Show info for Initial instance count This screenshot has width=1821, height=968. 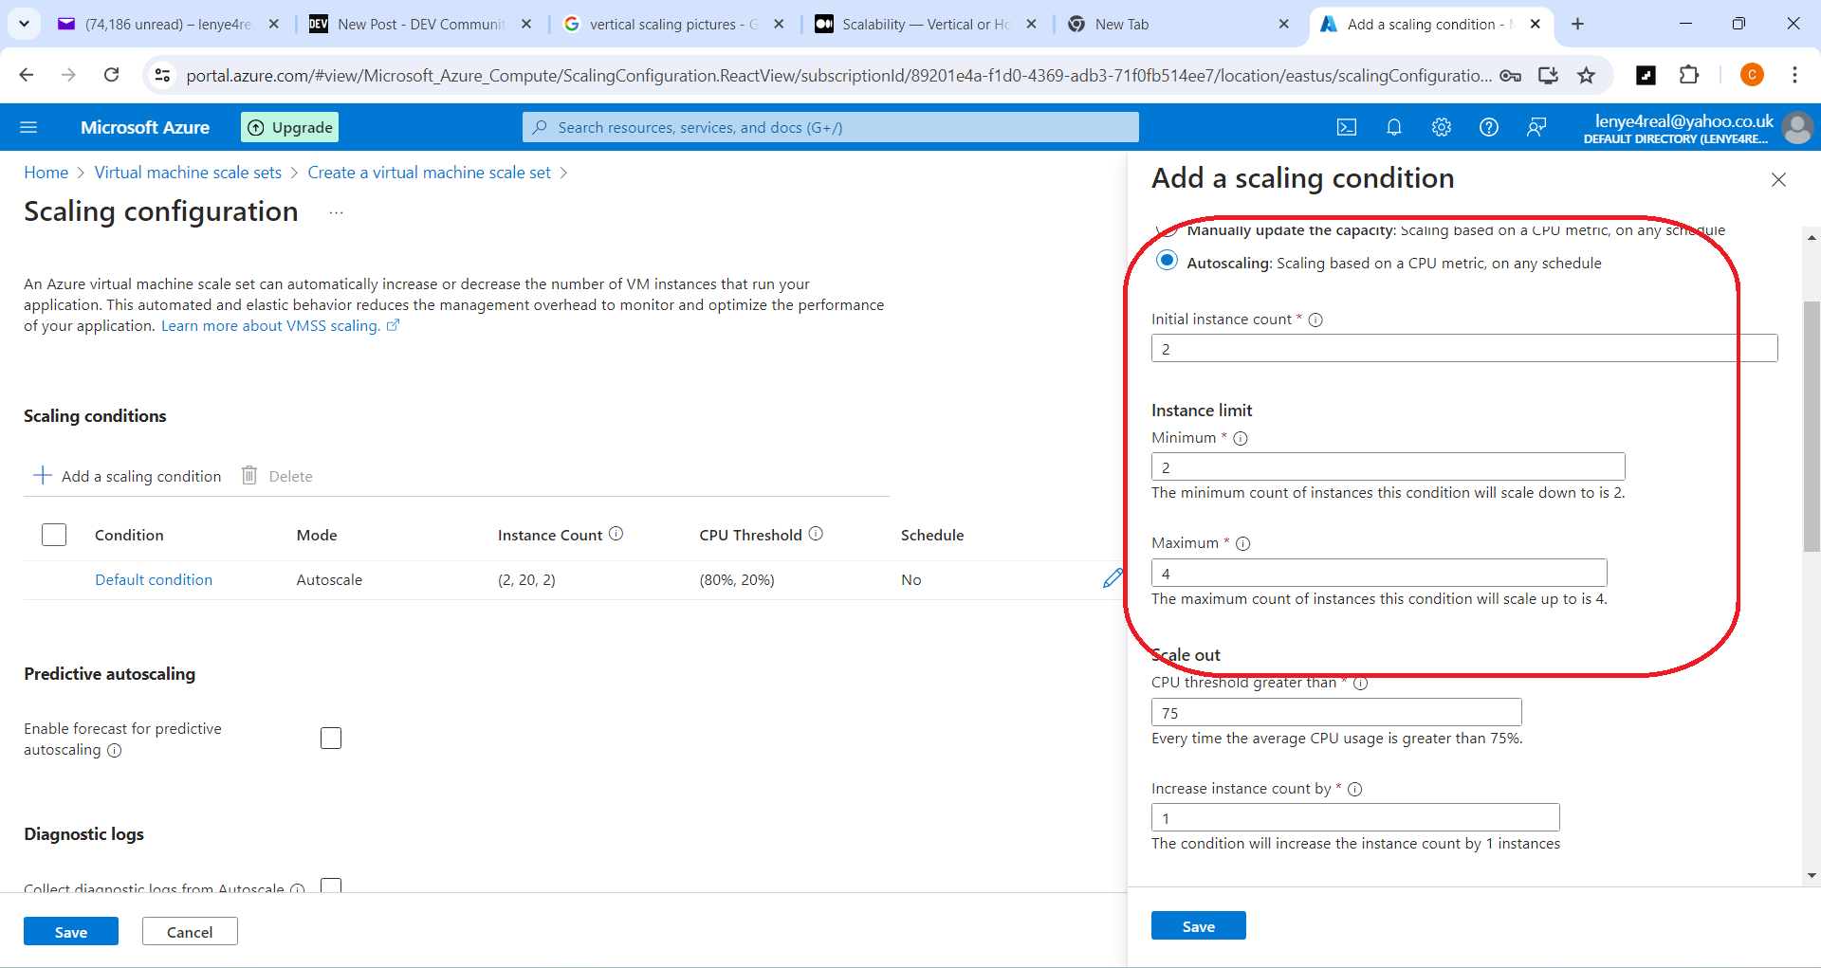(1315, 320)
